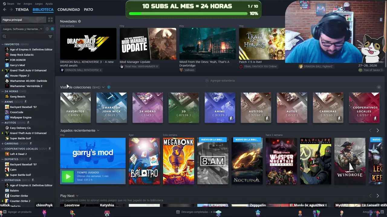
Task: Collapse the AUTITOS category
Action: 2,123
